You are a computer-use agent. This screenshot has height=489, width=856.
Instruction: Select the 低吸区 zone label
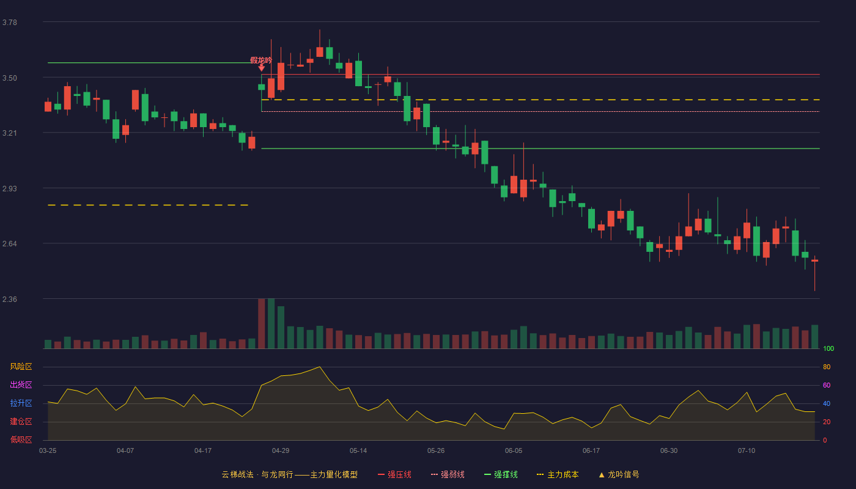pyautogui.click(x=21, y=439)
